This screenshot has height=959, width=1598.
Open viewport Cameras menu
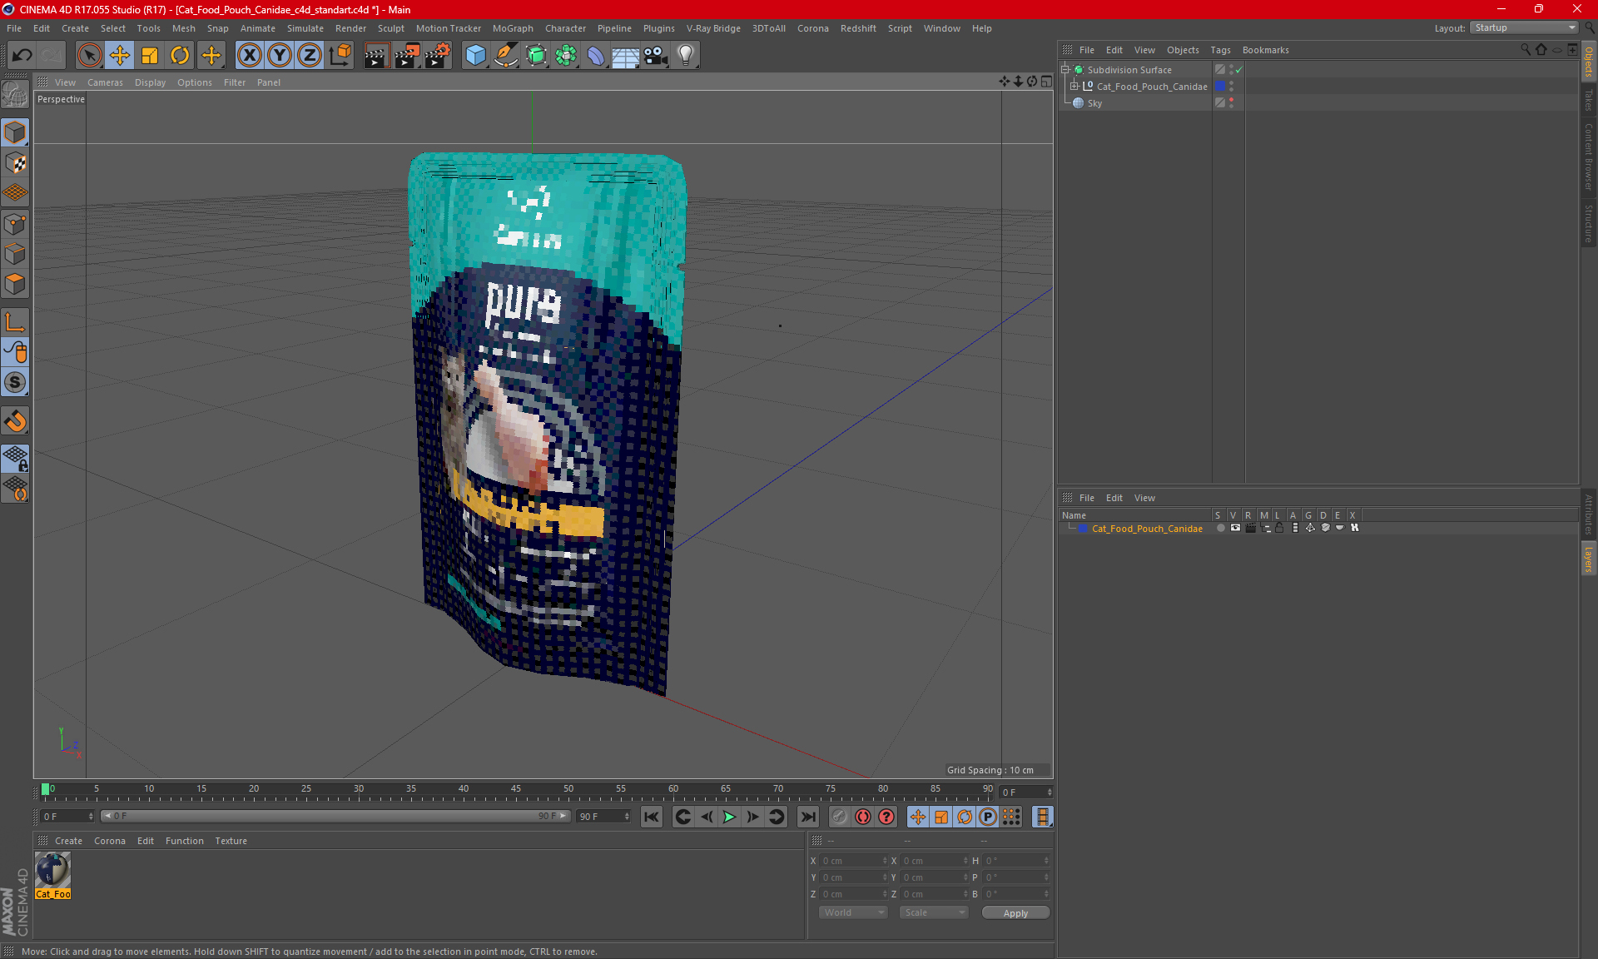105,82
